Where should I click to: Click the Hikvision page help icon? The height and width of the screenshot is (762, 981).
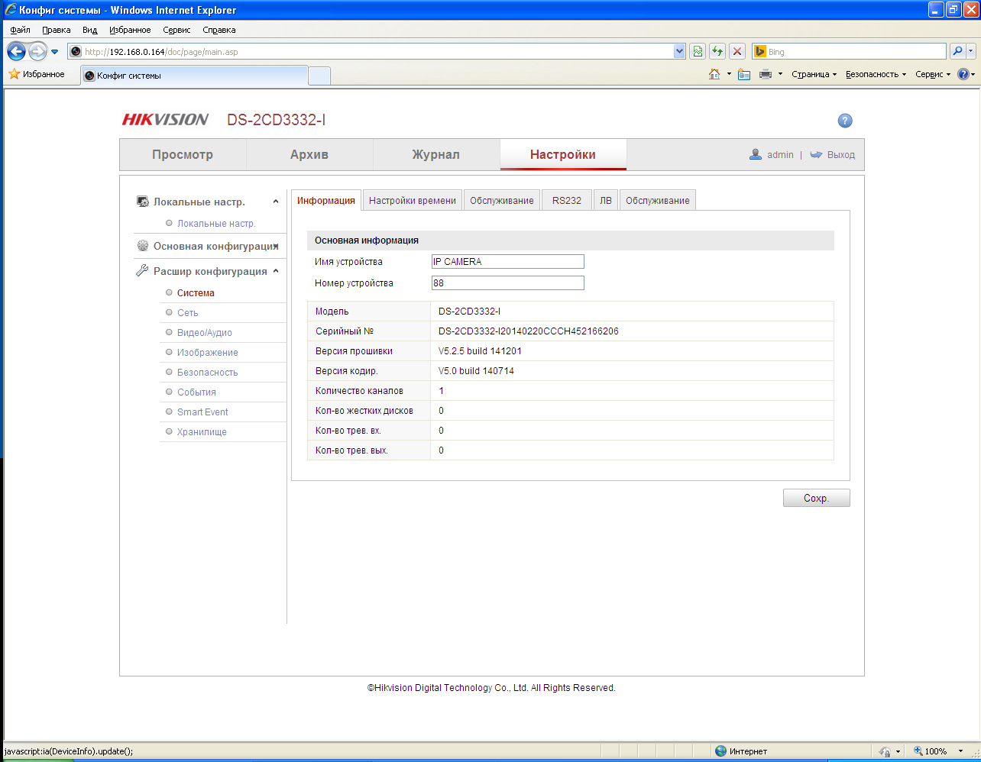click(x=845, y=121)
